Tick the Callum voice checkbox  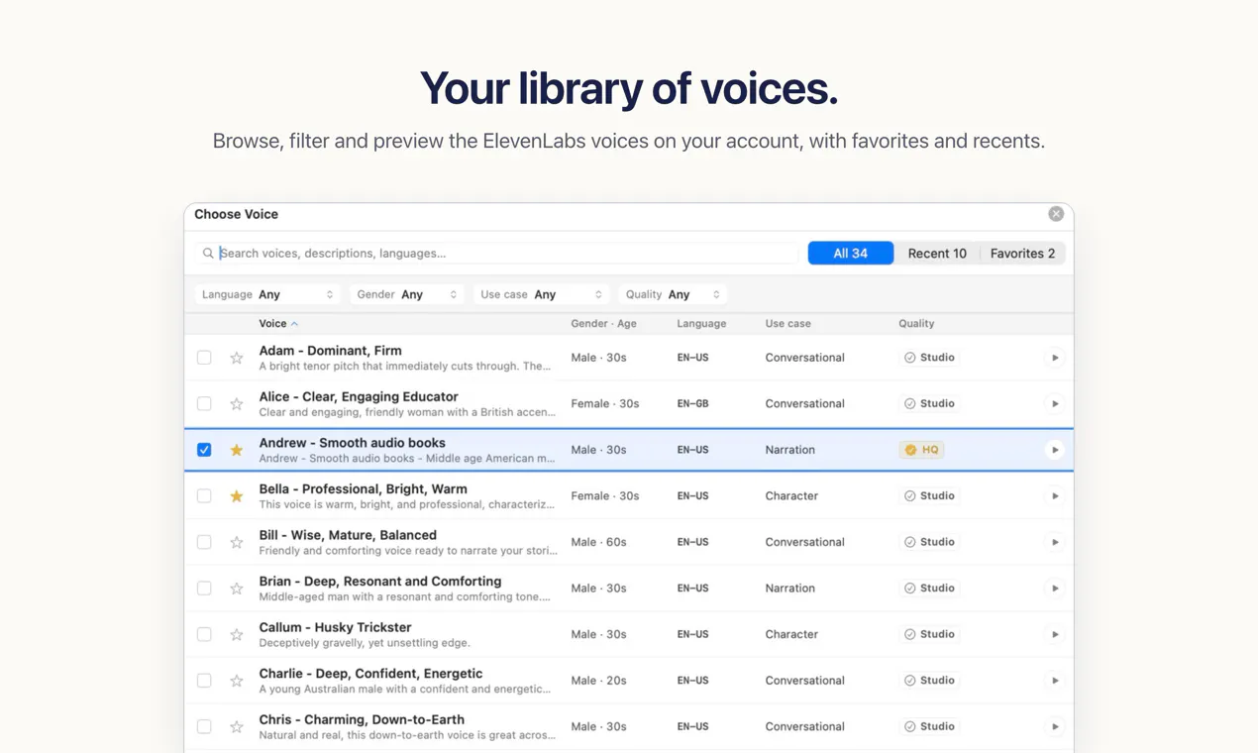[204, 634]
